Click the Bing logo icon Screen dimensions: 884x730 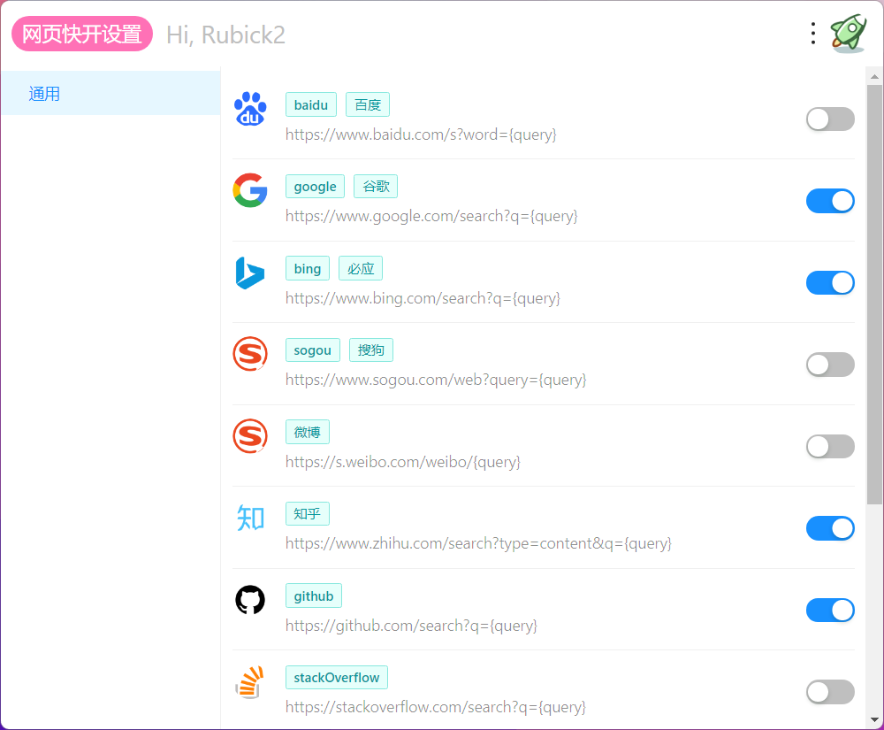pos(250,273)
